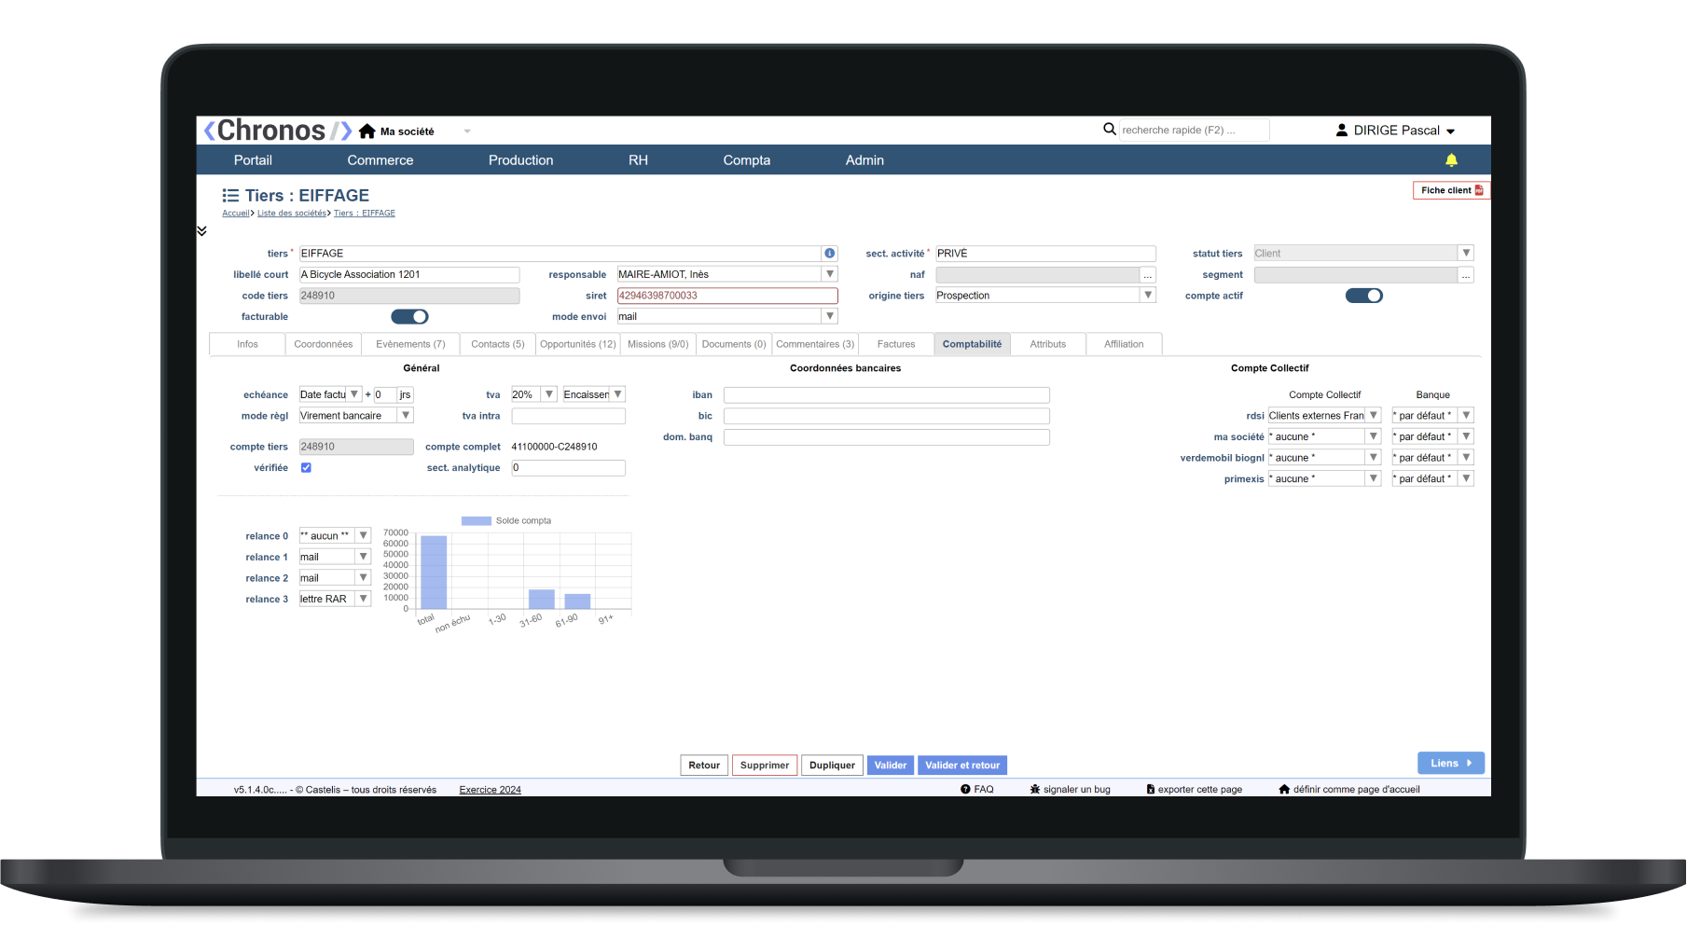Open the relance 3 lettre RAR dropdown
This screenshot has height=925, width=1687.
tap(364, 600)
